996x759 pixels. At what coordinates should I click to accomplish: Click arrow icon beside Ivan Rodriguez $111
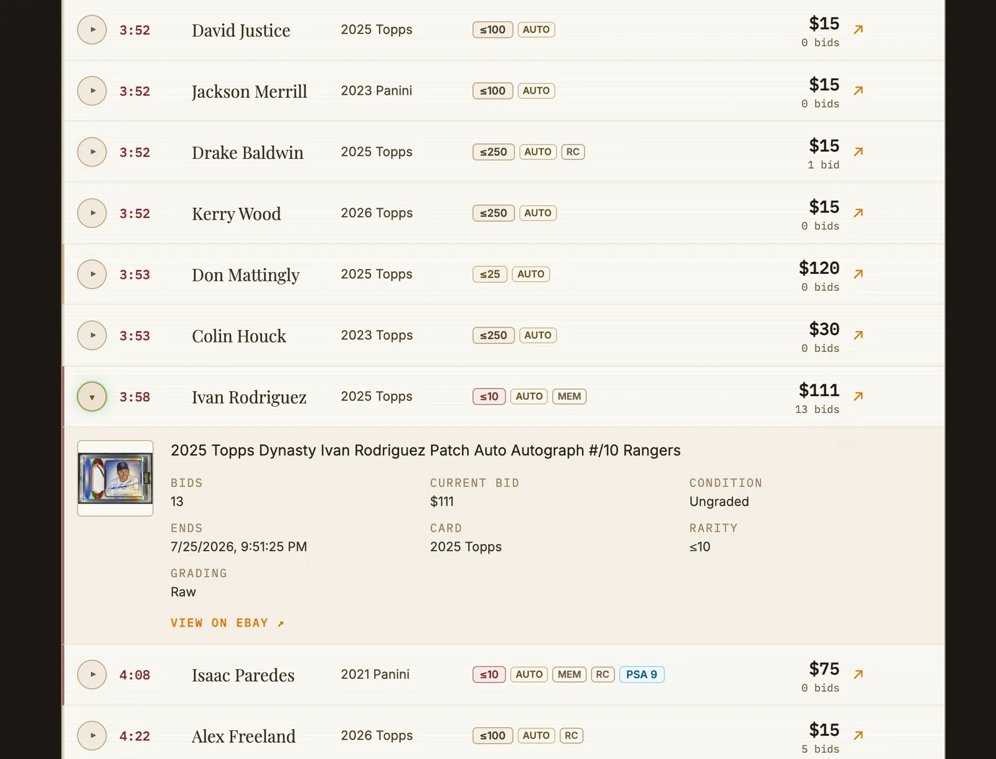pos(858,396)
